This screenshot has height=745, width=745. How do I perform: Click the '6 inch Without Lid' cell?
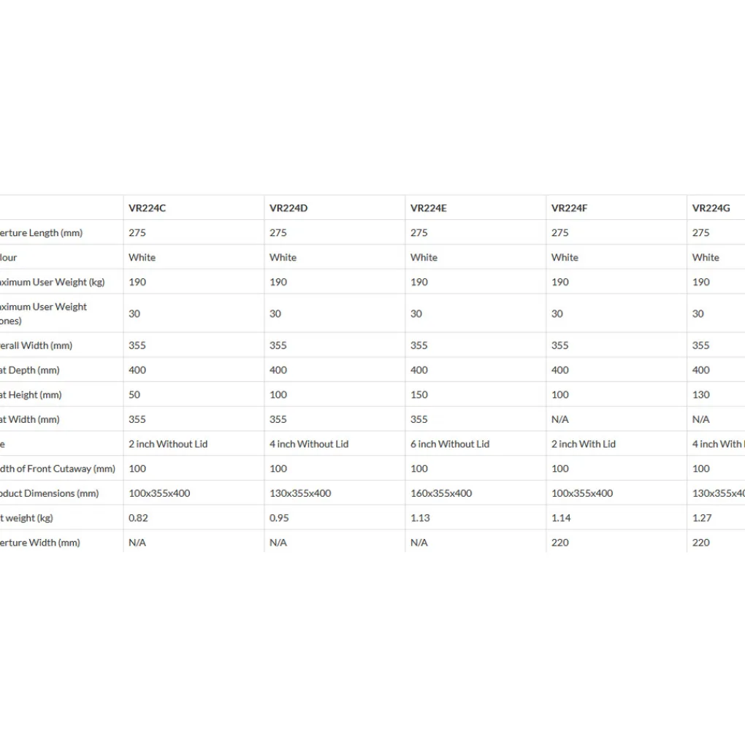coord(450,444)
